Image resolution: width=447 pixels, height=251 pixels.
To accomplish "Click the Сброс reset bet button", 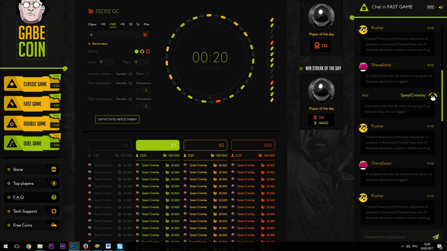I will (92, 24).
